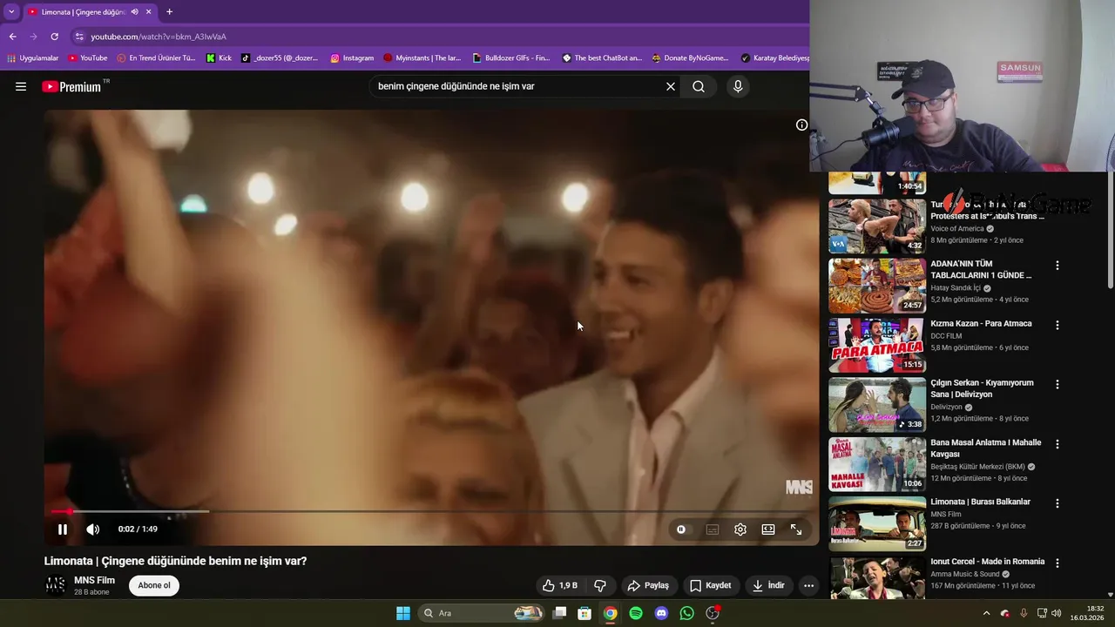Open the Uygulamalar apps bookmark
Screen dimensions: 1115x627
[32, 58]
